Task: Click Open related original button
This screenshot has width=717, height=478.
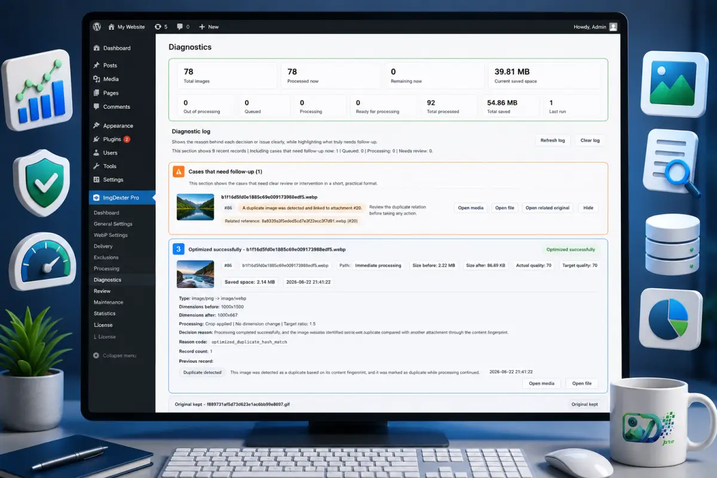Action: [548, 208]
